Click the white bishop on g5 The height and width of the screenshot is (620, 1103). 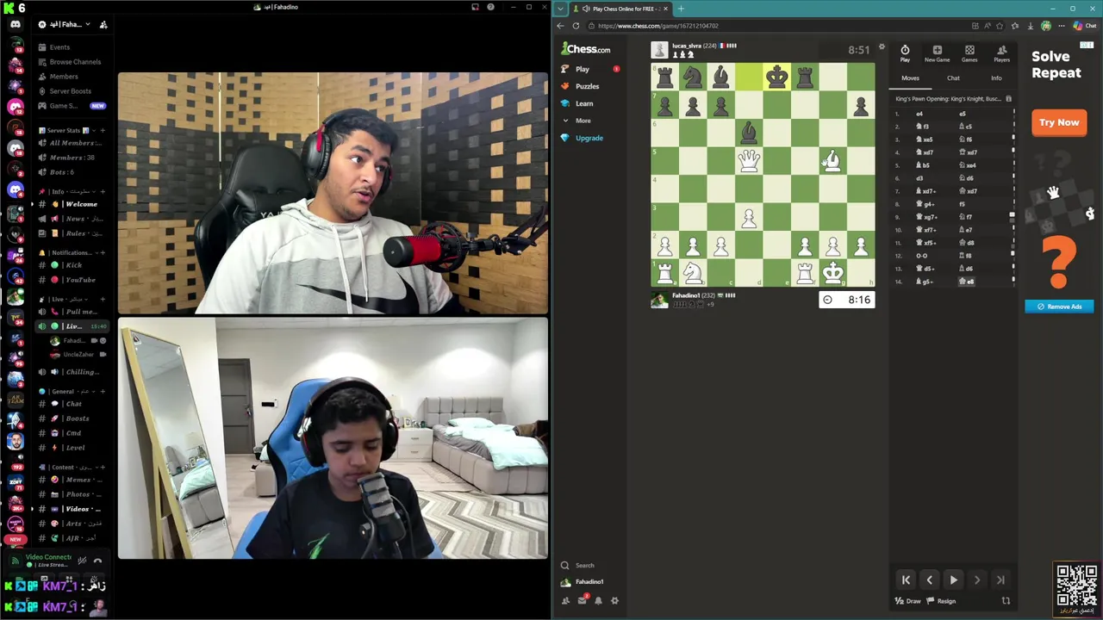pos(832,160)
